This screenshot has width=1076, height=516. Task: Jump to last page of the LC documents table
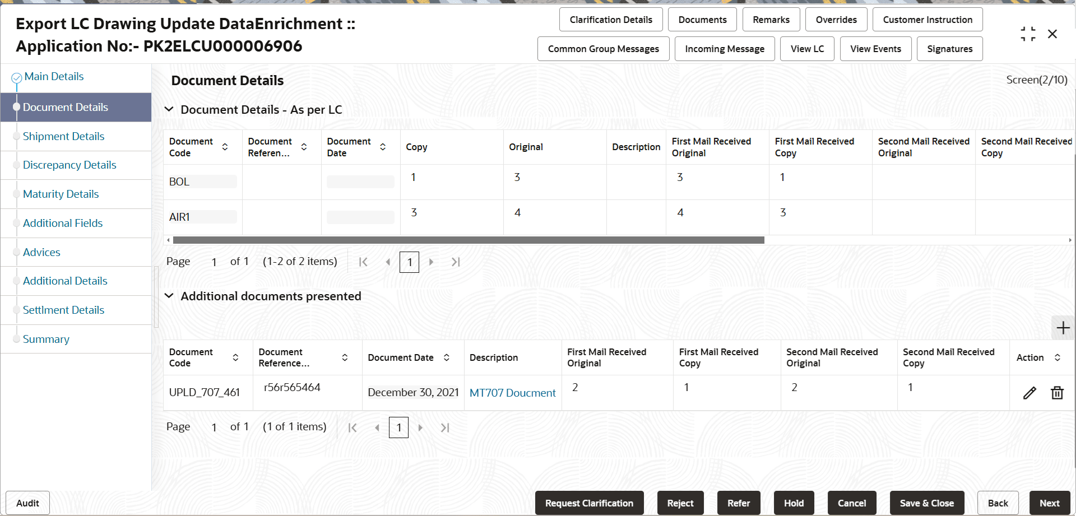455,262
